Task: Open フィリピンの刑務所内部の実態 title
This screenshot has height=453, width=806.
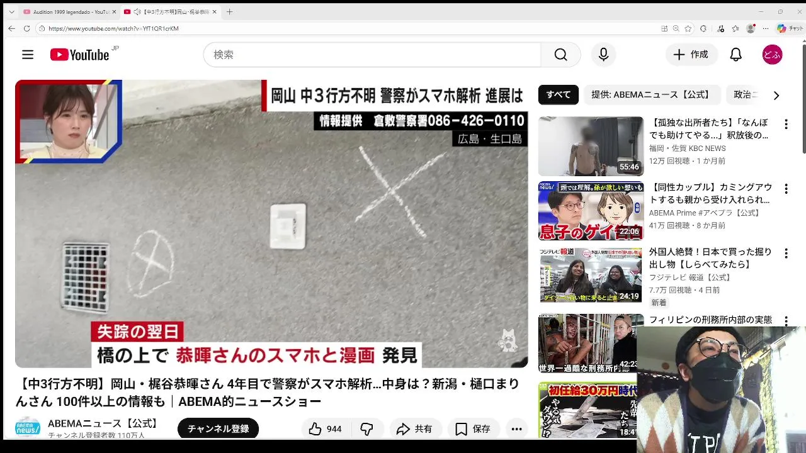Action: click(x=710, y=320)
